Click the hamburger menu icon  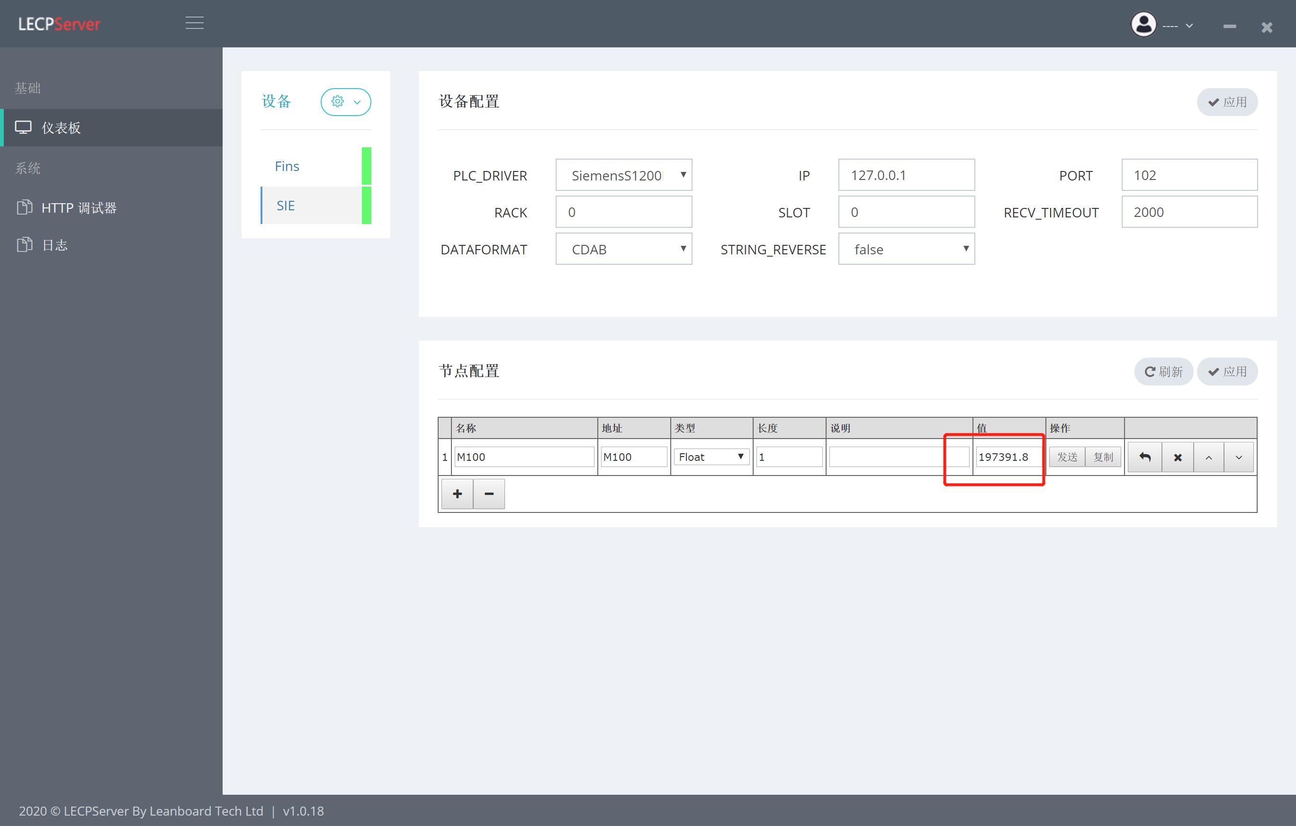pyautogui.click(x=194, y=24)
